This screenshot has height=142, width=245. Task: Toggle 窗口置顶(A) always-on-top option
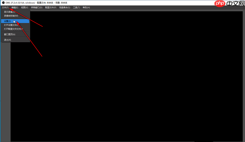tap(15, 34)
